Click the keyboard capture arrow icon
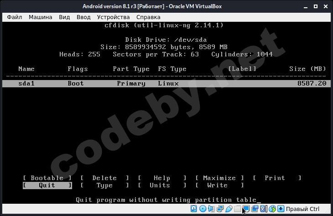 (x=281, y=209)
